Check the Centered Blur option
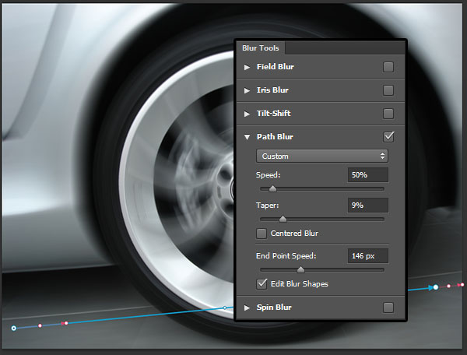 tap(262, 234)
